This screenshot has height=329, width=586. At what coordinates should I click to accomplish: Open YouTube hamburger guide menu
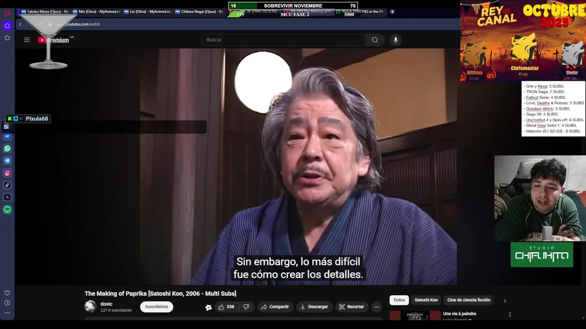click(27, 40)
